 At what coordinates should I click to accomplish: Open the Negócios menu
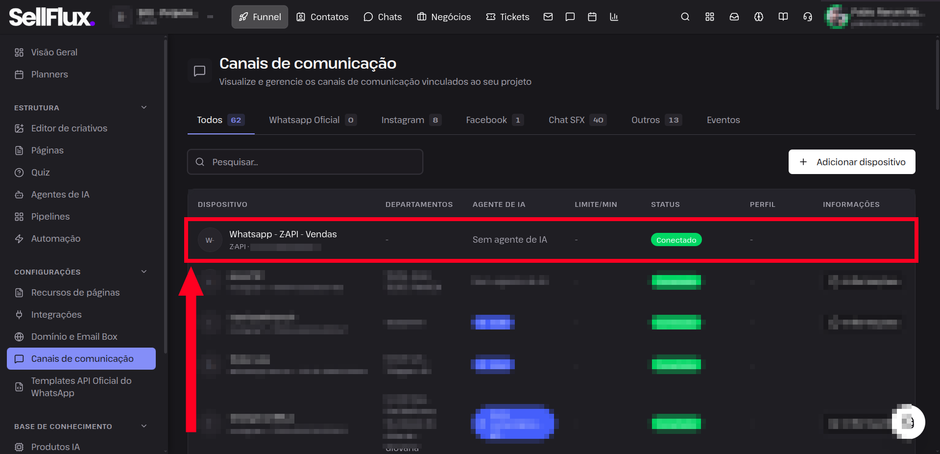point(444,17)
